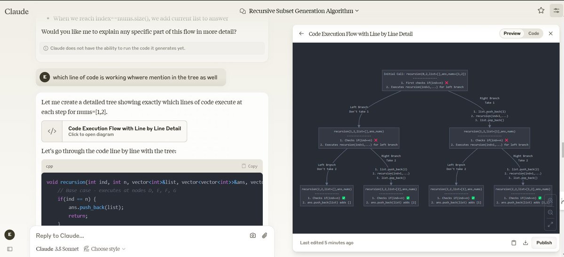This screenshot has height=257, width=564.
Task: Open chat controls settings icon
Action: 556,10
